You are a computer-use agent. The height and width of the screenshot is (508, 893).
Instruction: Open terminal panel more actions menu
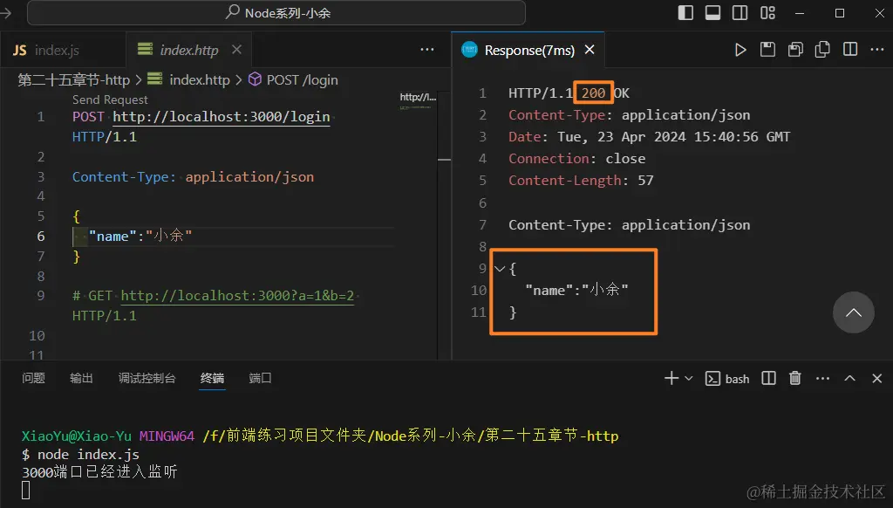pyautogui.click(x=822, y=378)
